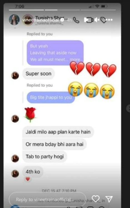Tap Tunisha's round chat header avatar
The image size is (130, 208).
click(28, 20)
